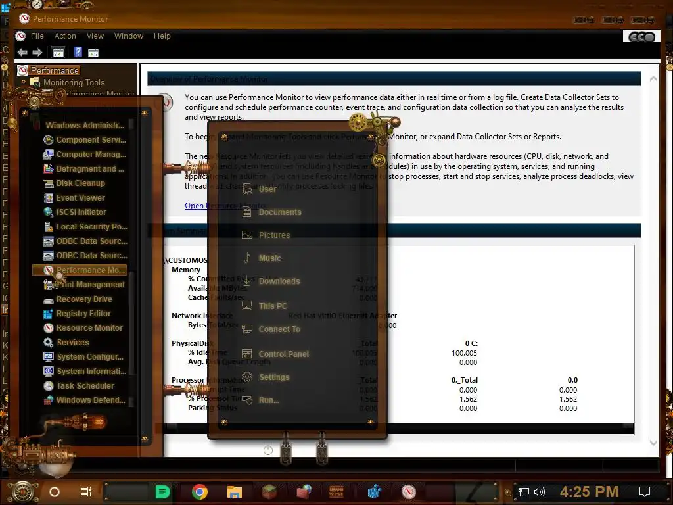
Task: Select the highlighted Performance Monitor list entry
Action: [80, 270]
